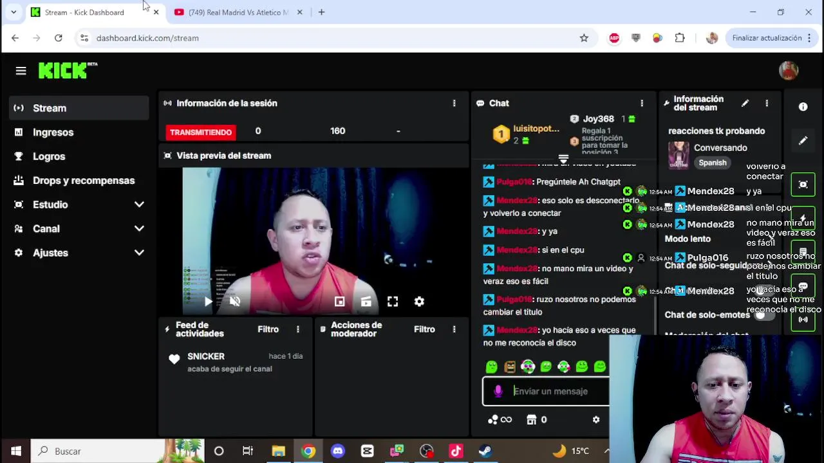
Task: Click Conversando category thumbnail
Action: click(679, 154)
